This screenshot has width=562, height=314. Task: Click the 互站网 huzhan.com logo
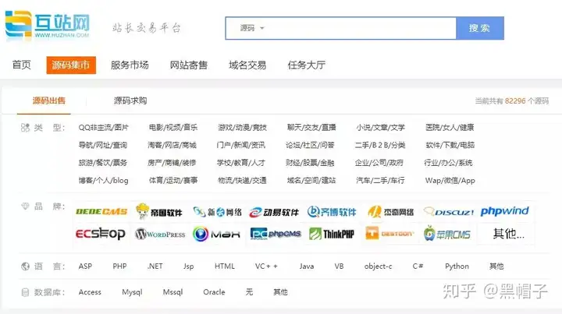point(48,25)
